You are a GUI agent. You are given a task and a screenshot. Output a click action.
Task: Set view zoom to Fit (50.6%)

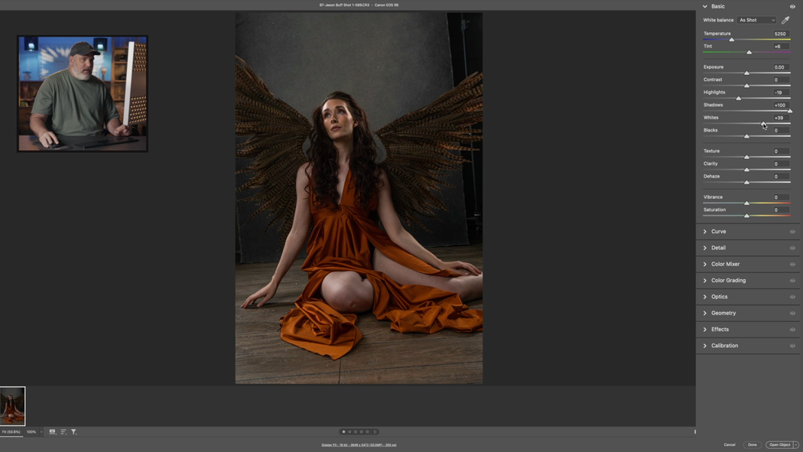[x=11, y=432]
